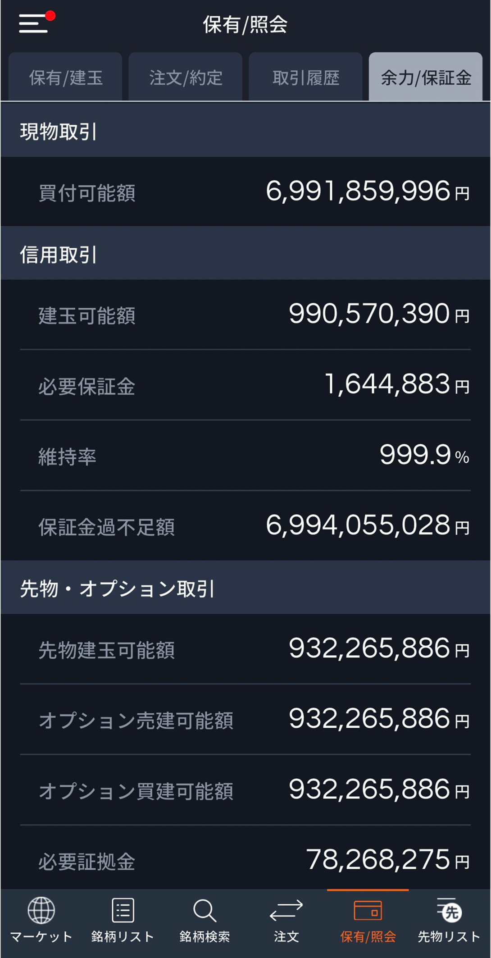Select the 先物建玉可能額 row

coord(245,649)
